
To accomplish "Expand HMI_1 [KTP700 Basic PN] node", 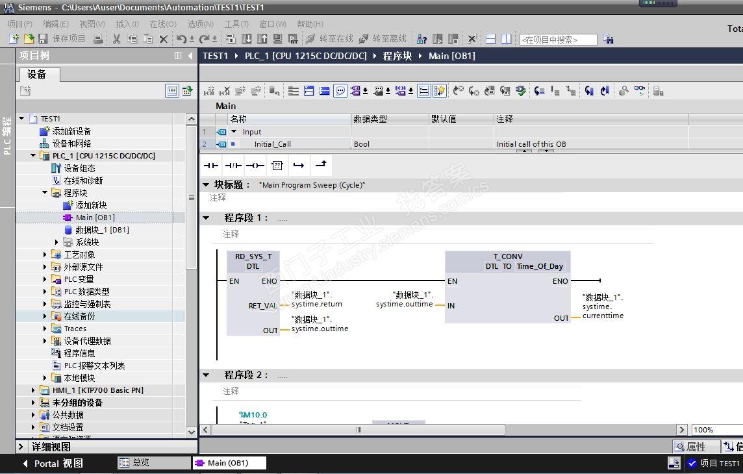I will (33, 390).
